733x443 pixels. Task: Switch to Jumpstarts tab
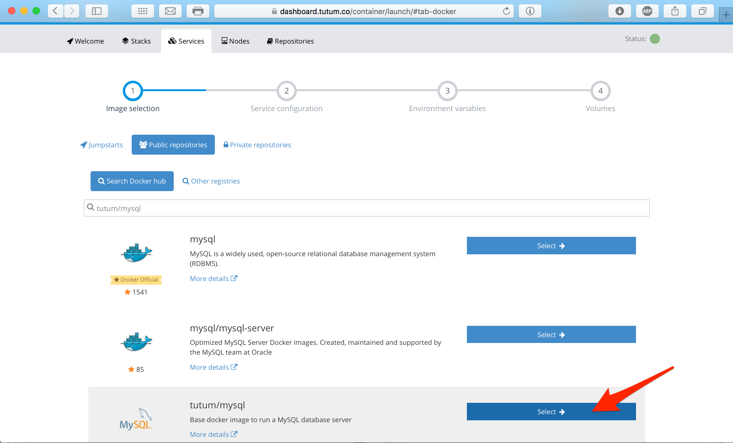point(102,145)
